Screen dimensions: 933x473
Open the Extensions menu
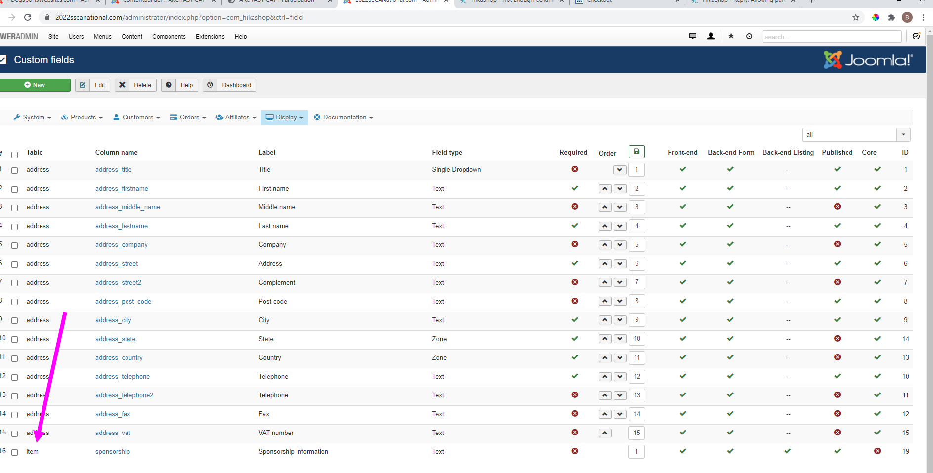(210, 37)
